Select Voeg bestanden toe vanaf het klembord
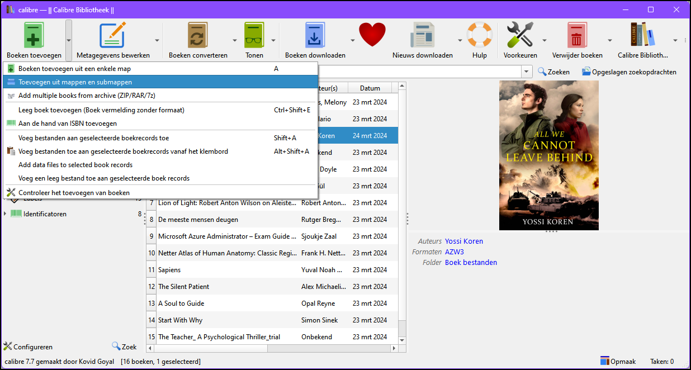This screenshot has height=370, width=691. pyautogui.click(x=160, y=151)
